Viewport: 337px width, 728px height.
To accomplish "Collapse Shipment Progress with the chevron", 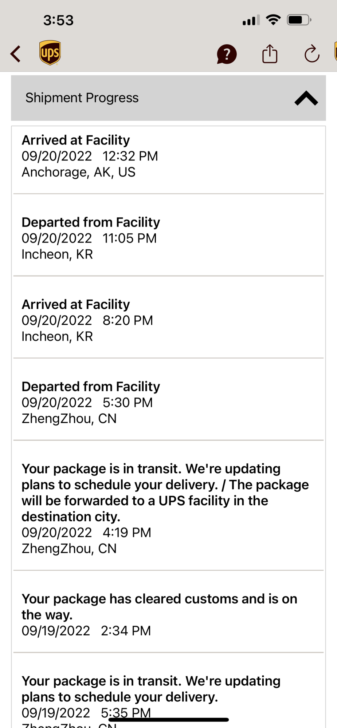I will click(306, 98).
